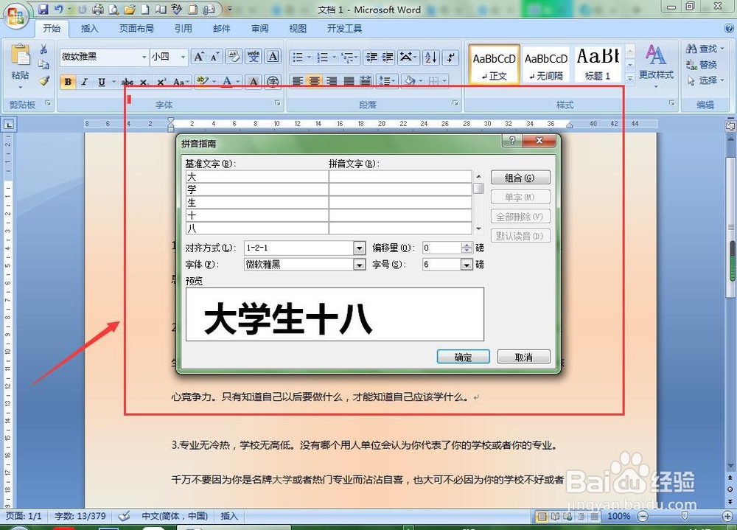Click the open folder icon

[130, 9]
